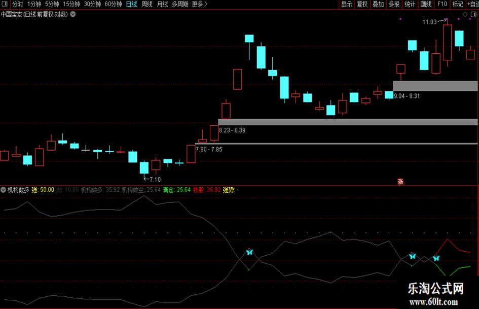
Task: Select the 5分钟 period tab
Action: 52,4
